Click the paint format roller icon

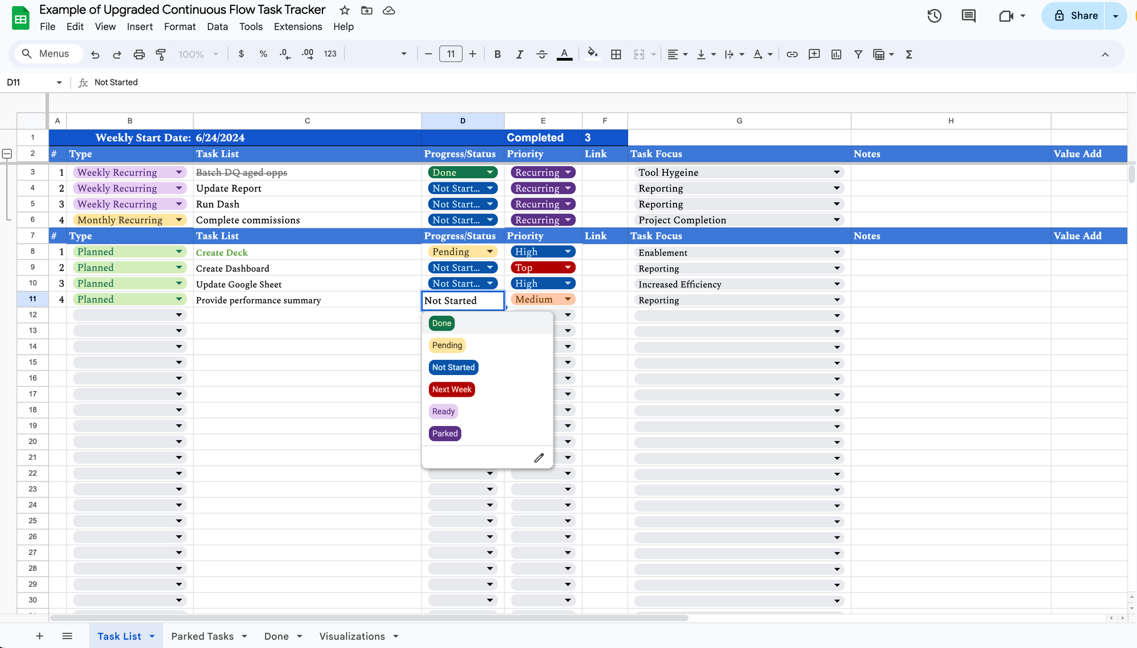161,54
